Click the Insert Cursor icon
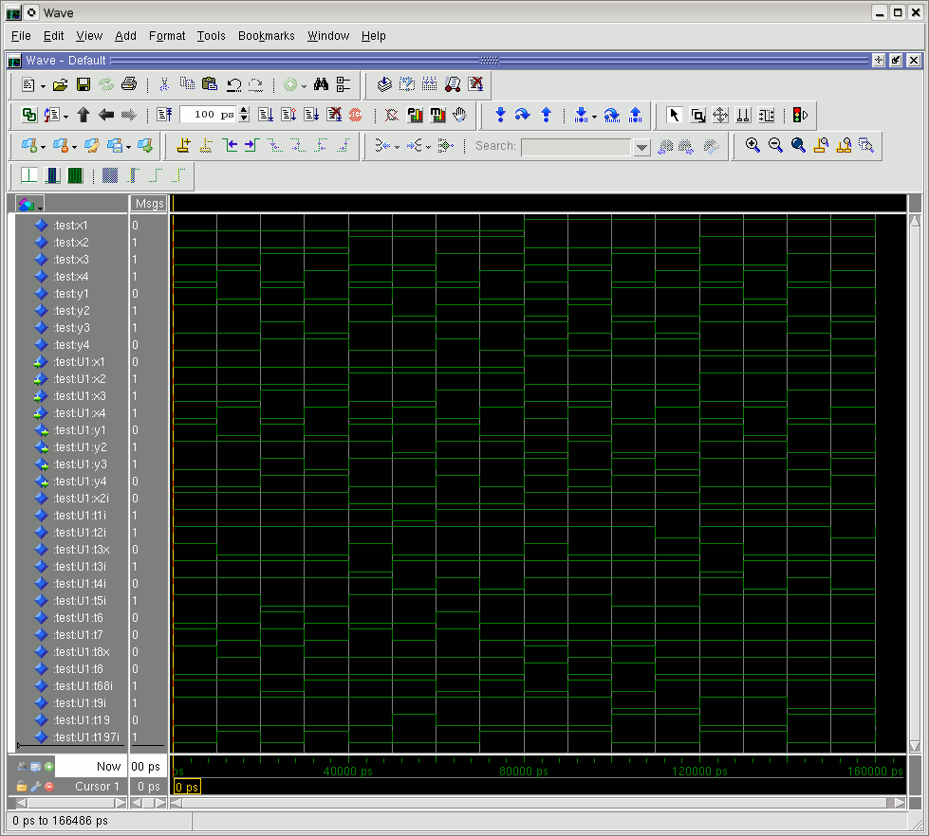This screenshot has width=929, height=836. (x=184, y=146)
